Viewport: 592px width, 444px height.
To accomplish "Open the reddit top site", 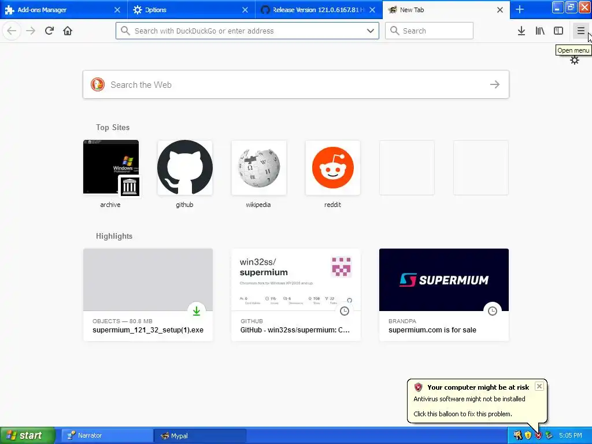I will pyautogui.click(x=332, y=174).
